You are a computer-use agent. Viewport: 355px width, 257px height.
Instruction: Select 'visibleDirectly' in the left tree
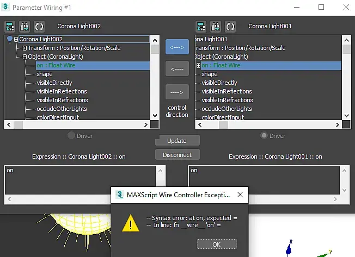click(x=54, y=83)
